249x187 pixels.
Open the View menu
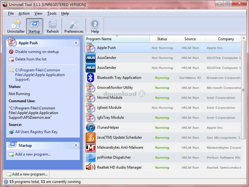[38, 13]
